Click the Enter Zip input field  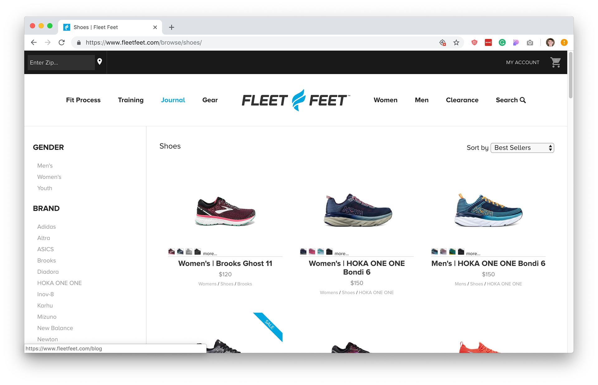point(61,63)
